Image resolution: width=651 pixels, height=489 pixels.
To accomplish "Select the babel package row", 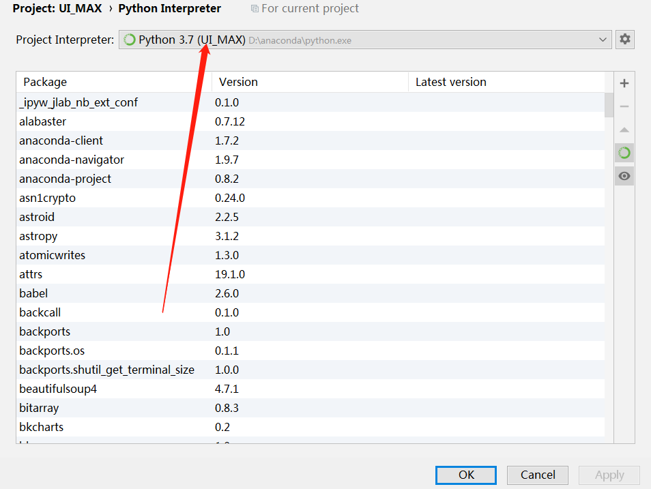I will tap(310, 293).
